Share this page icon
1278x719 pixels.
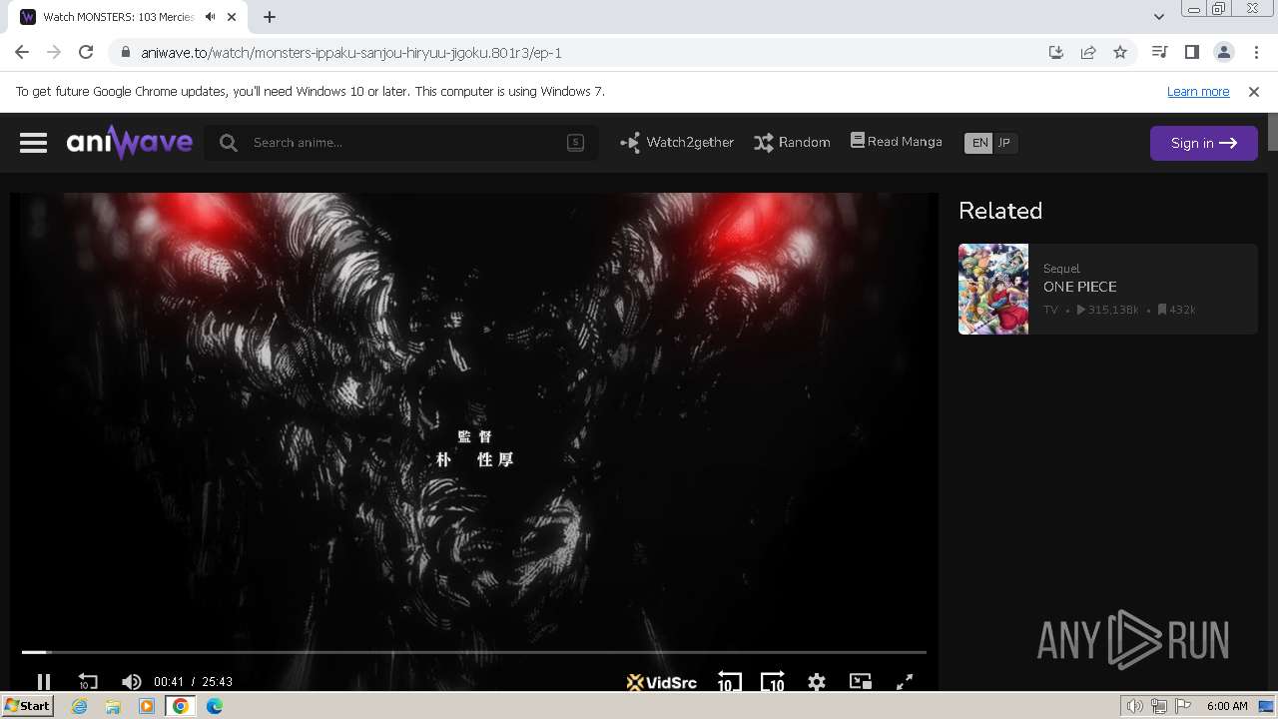pyautogui.click(x=1088, y=52)
